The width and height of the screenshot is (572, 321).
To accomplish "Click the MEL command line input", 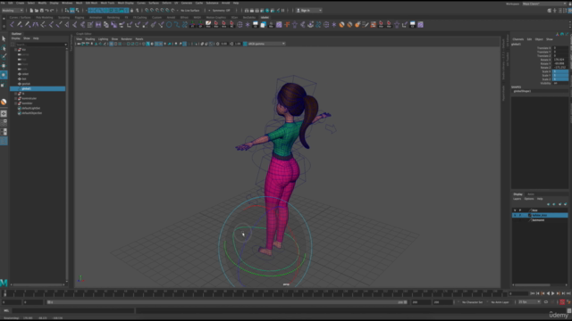I will point(73,311).
